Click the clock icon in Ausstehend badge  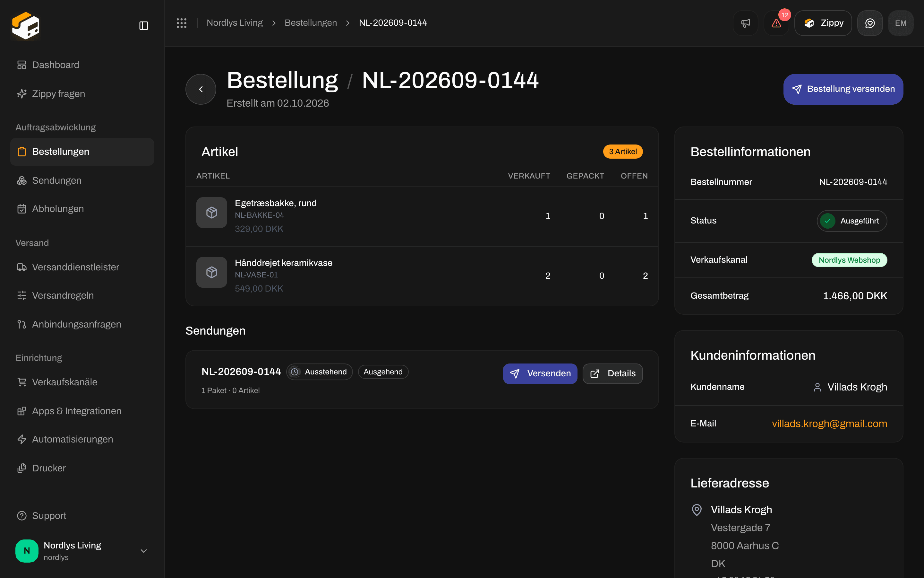[295, 372]
